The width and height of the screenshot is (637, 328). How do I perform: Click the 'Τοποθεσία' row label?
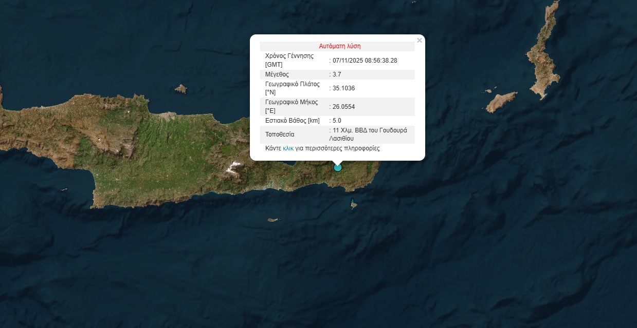coord(280,134)
